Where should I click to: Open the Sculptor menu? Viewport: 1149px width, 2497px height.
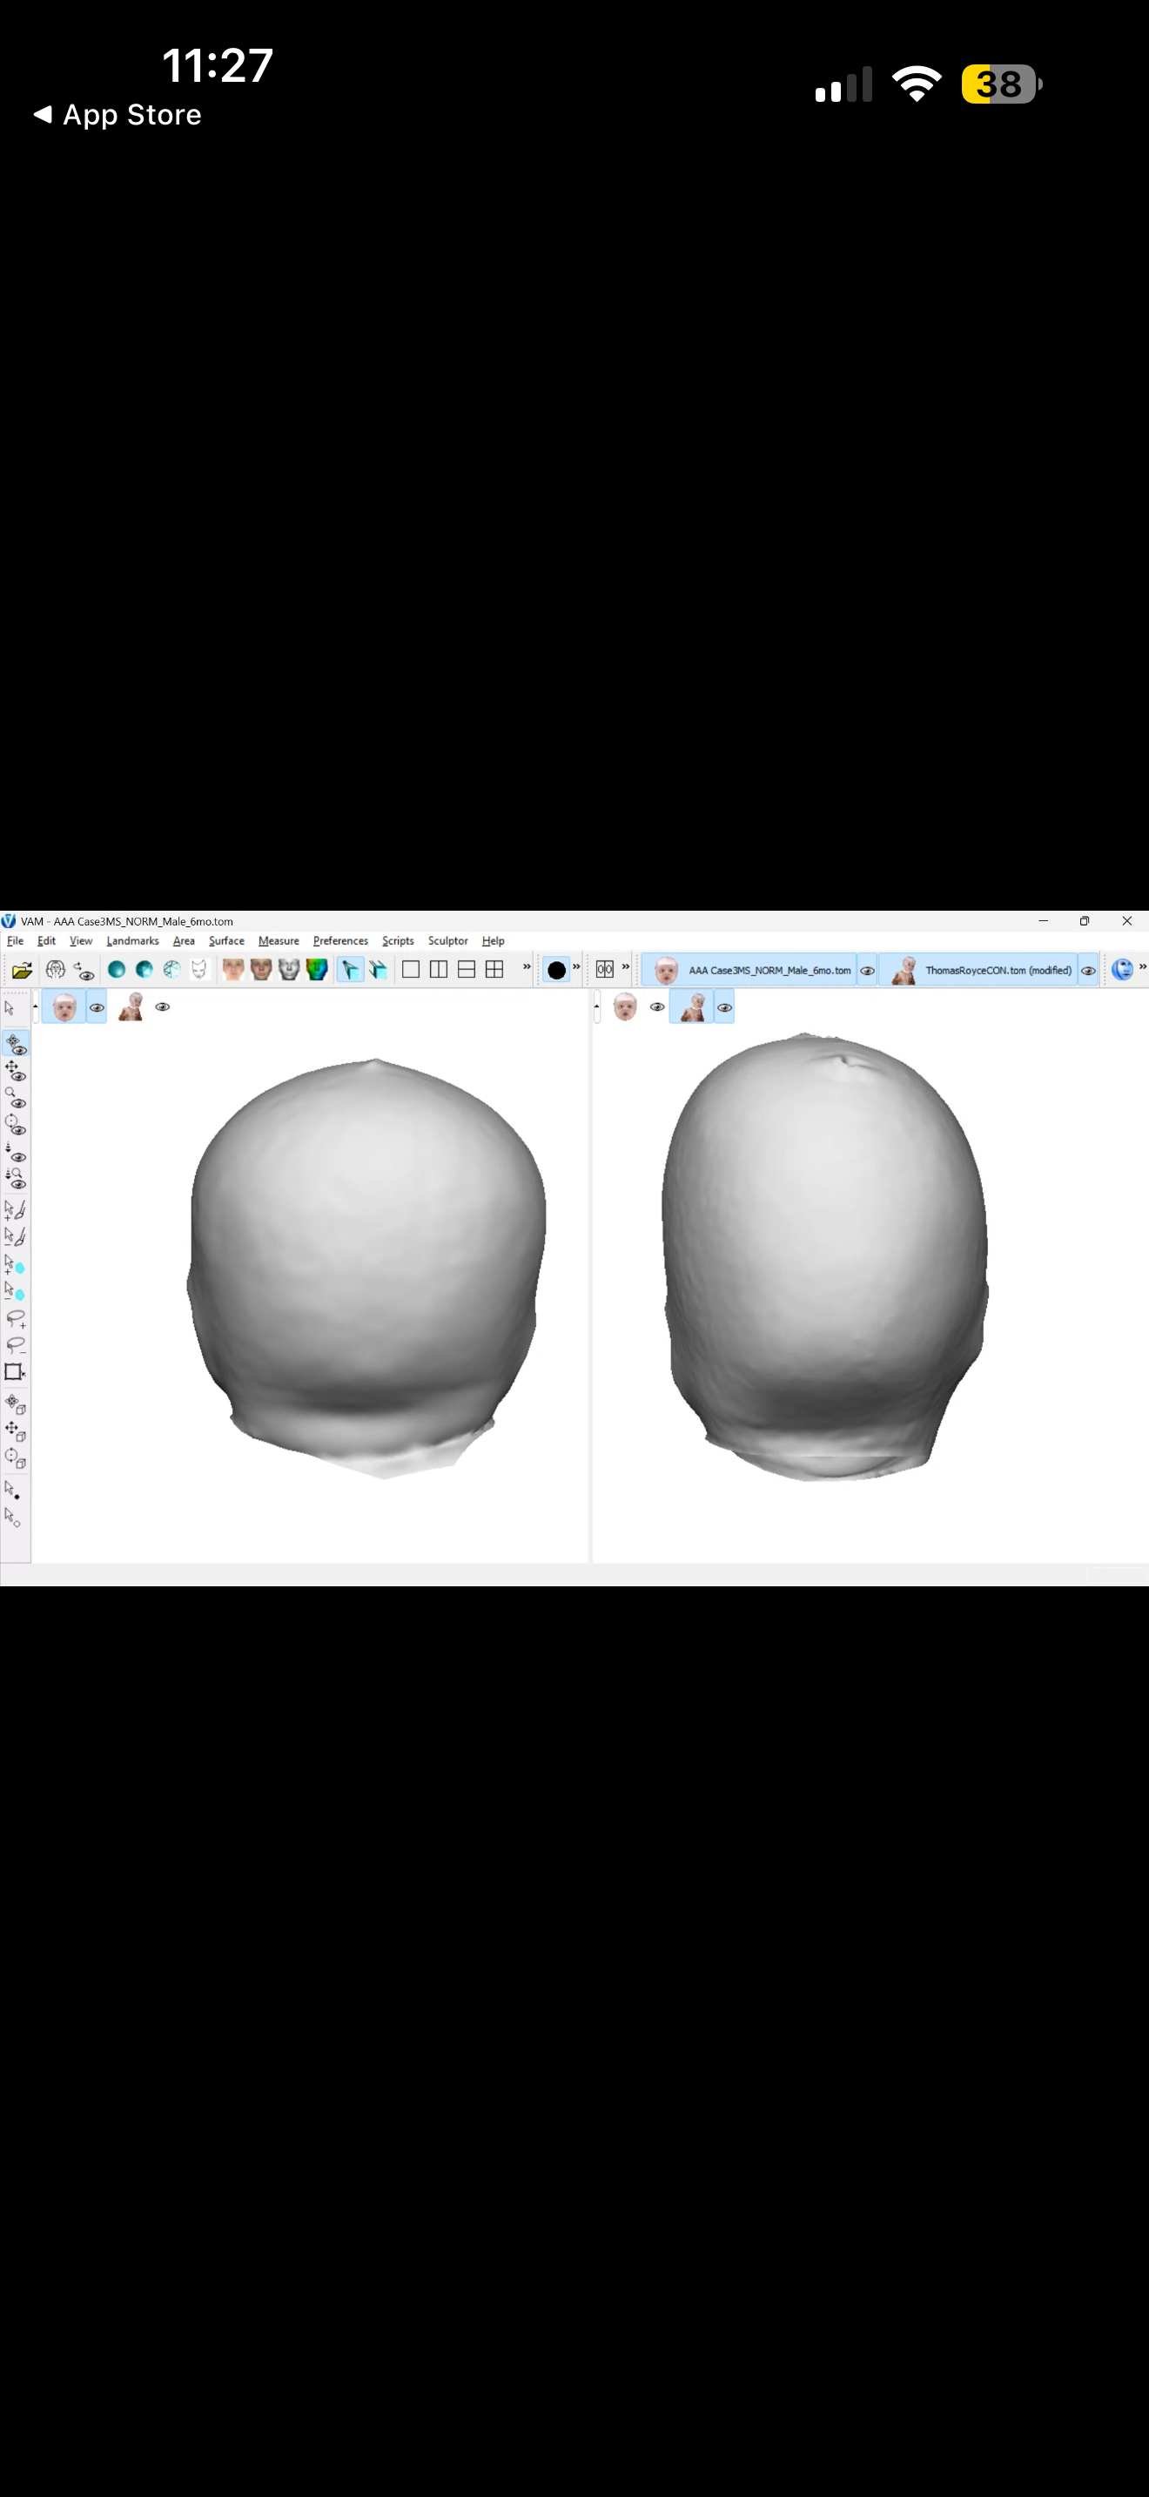[447, 941]
